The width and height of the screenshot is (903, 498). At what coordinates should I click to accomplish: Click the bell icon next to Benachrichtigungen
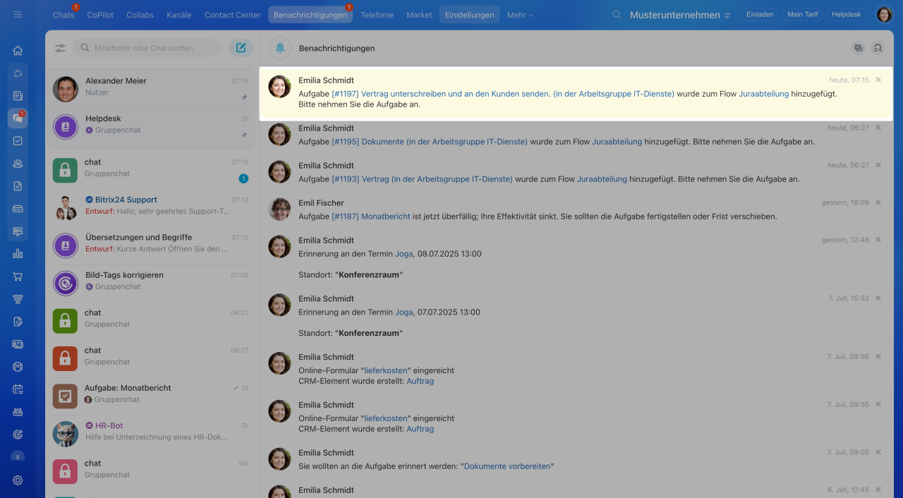280,48
